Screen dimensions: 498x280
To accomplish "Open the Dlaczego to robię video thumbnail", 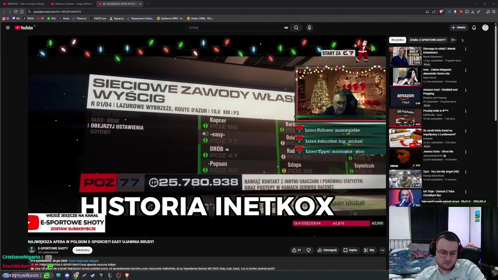I will tap(405, 56).
